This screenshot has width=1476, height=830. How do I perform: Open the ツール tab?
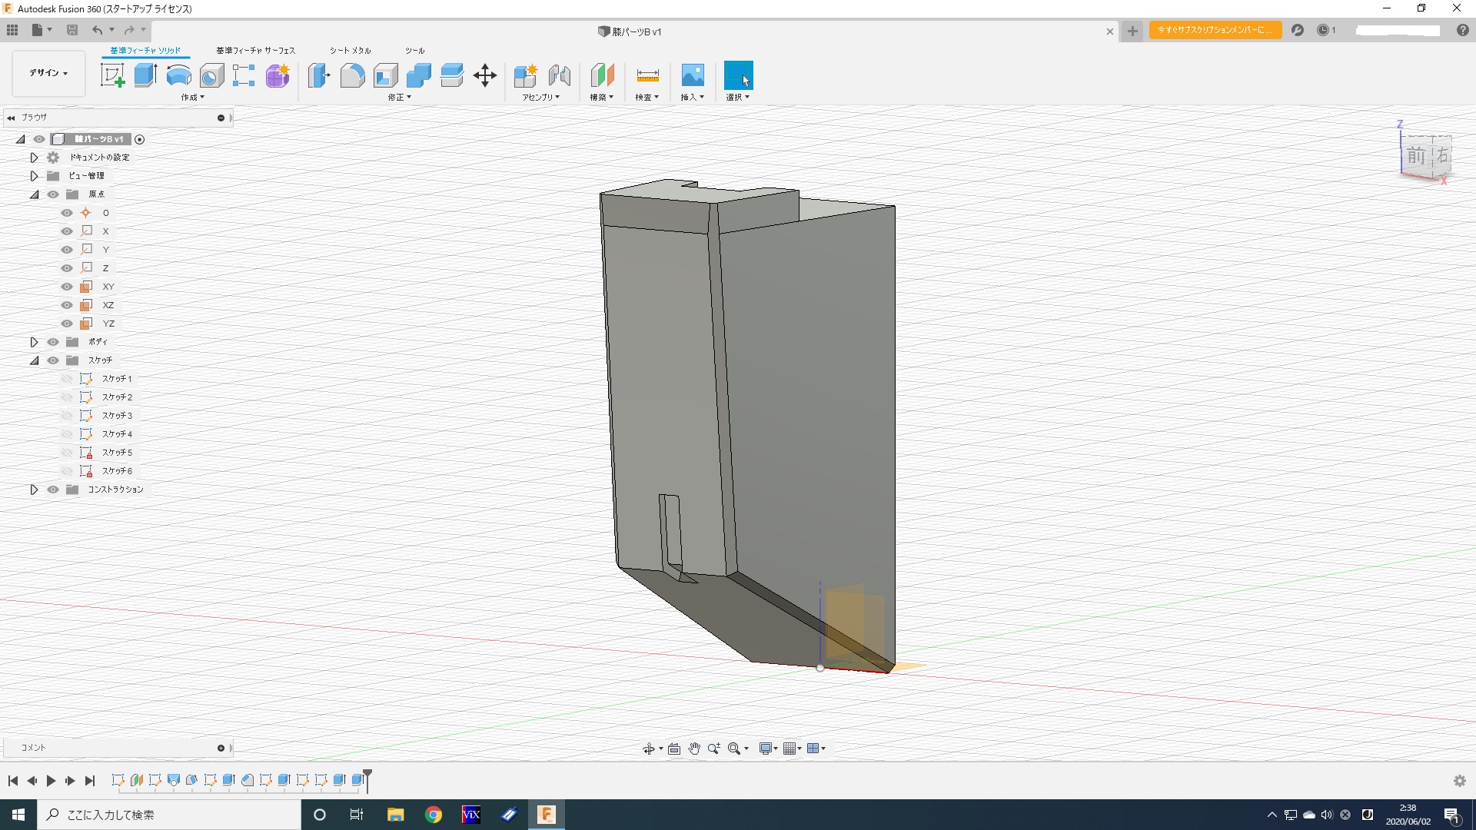point(414,51)
